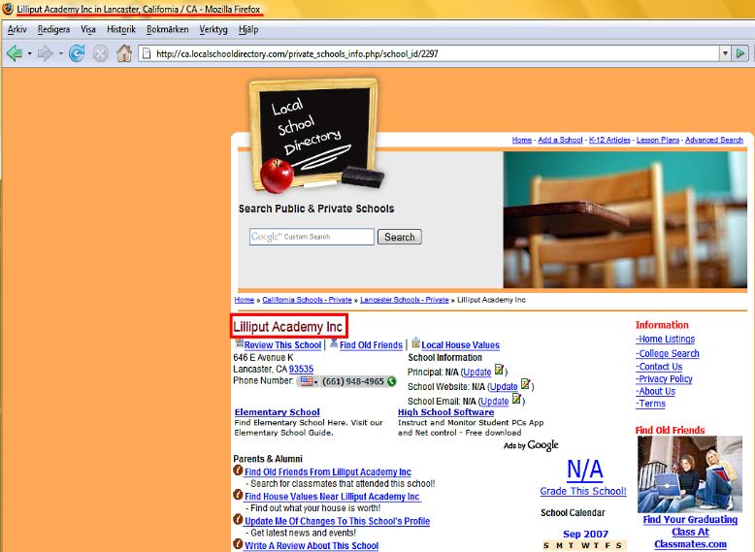Image resolution: width=755 pixels, height=552 pixels.
Task: Open the Review This School link
Action: pyautogui.click(x=282, y=345)
